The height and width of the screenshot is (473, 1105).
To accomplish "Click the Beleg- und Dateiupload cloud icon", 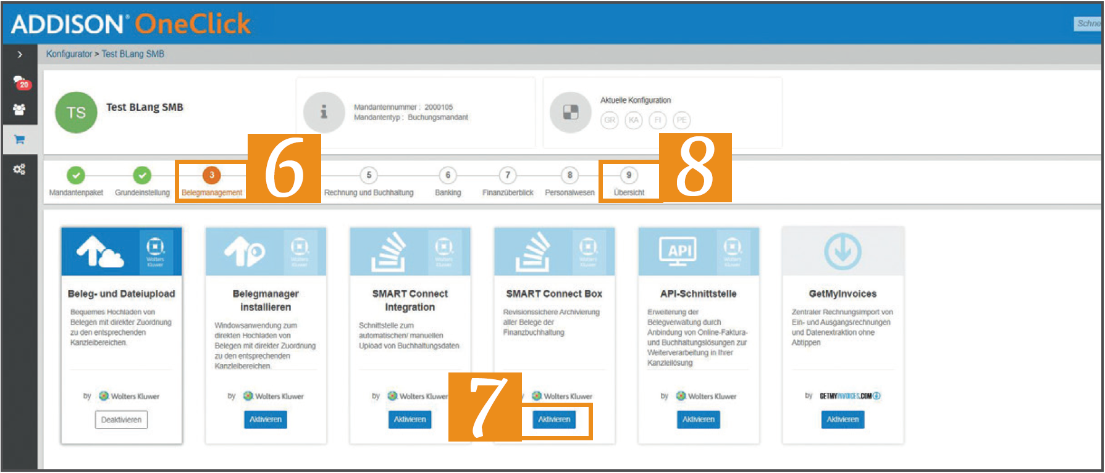I will (x=100, y=252).
